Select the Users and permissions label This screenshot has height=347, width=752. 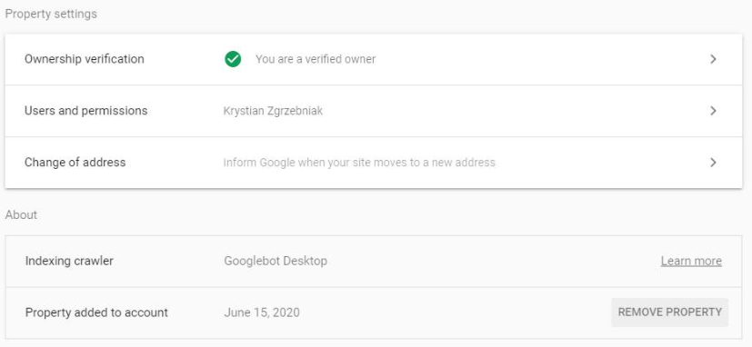point(85,111)
